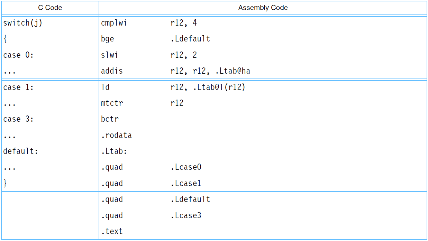Viewport: 428px width, 241px height.
Task: Click the mtctr instruction
Action: coord(112,103)
